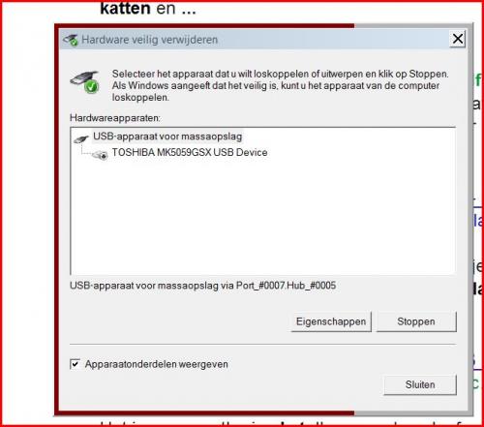
Task: Select the USB mass storage device icon in list
Action: click(x=81, y=138)
